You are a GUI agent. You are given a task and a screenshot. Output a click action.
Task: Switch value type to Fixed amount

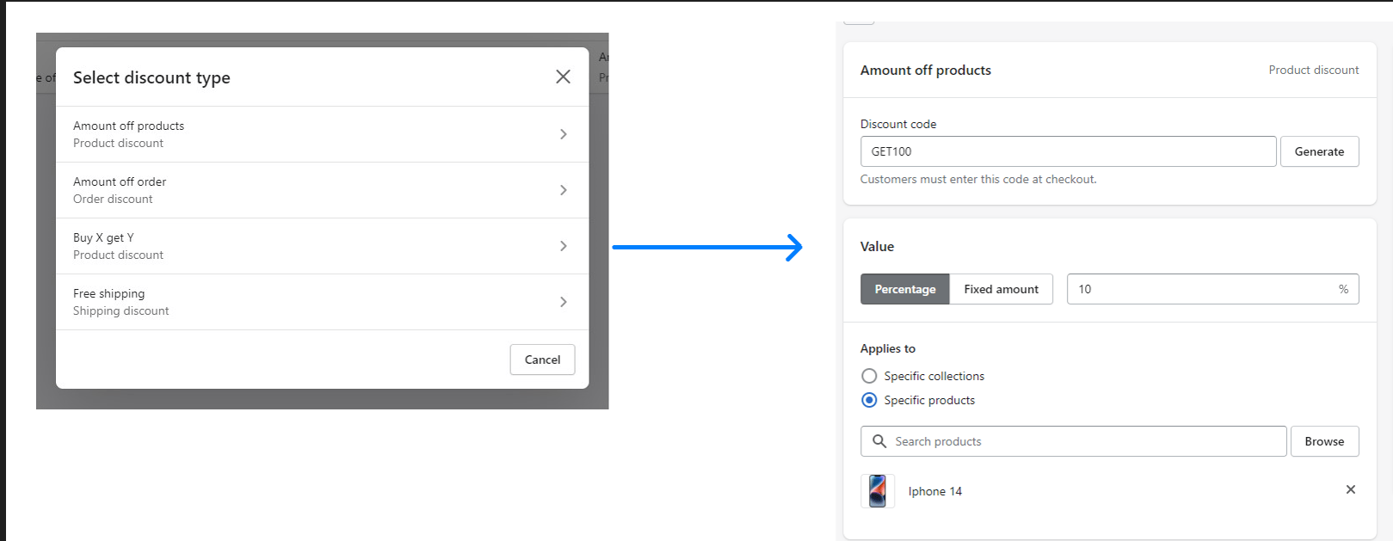point(1001,289)
